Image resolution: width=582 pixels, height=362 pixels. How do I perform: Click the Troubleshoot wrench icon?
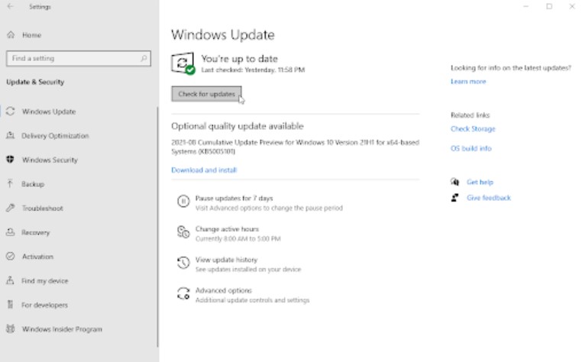point(11,208)
